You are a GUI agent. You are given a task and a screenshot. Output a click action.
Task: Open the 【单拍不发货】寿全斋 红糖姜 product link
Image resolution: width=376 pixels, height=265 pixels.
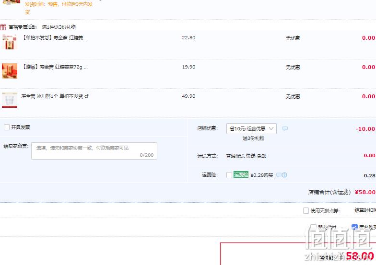point(54,37)
